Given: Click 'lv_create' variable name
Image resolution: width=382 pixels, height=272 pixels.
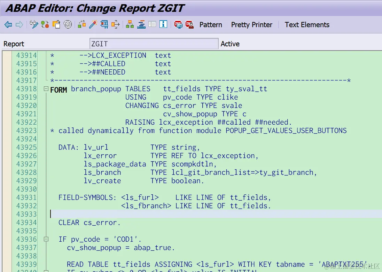Looking at the screenshot, I should [102, 181].
